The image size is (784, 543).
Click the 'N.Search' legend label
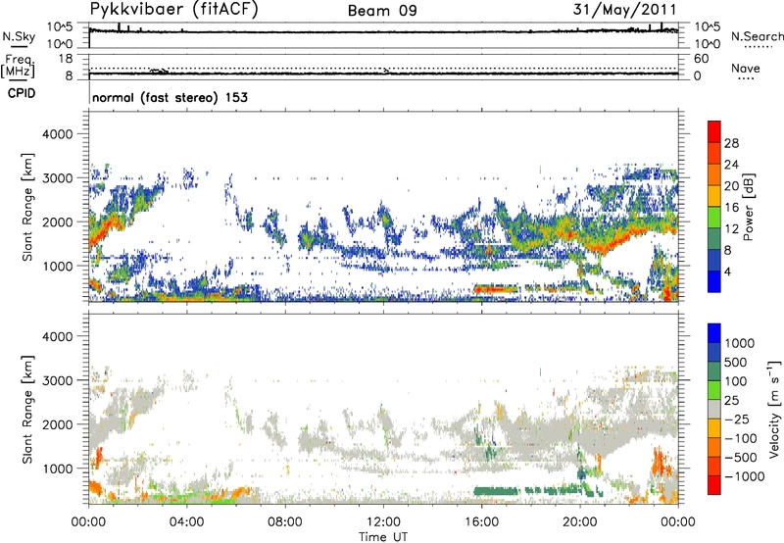tap(757, 36)
